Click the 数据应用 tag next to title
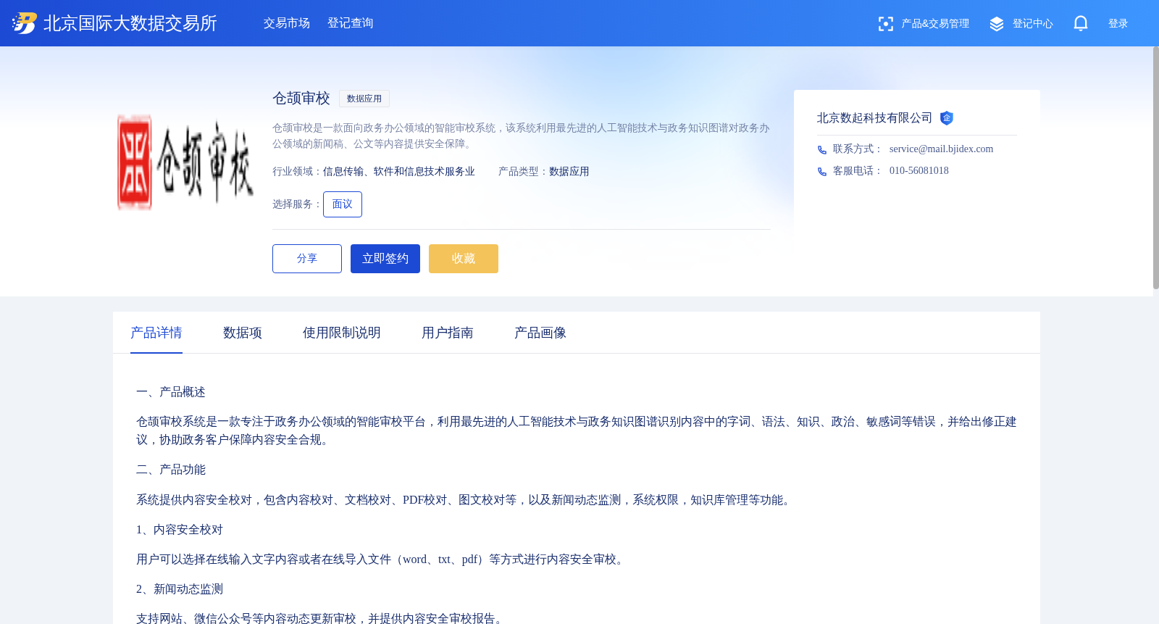The width and height of the screenshot is (1159, 624). (x=364, y=99)
